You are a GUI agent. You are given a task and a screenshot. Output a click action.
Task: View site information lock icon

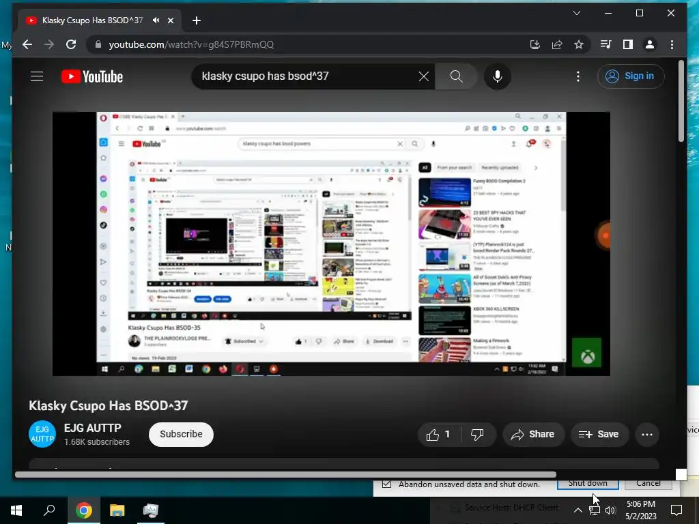pos(98,44)
